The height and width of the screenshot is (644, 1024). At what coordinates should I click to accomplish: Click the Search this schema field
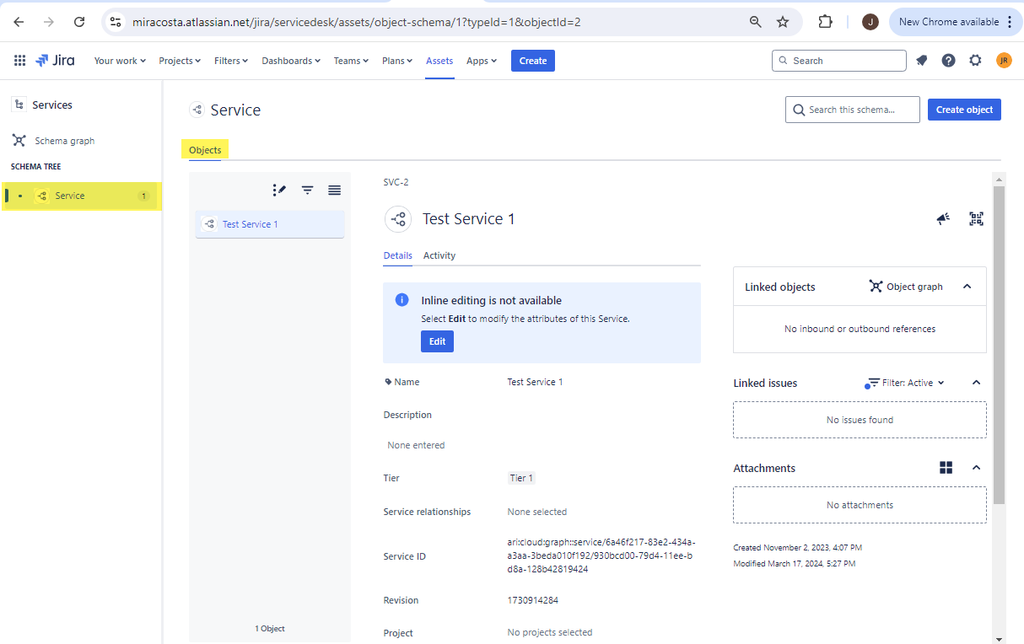[853, 110]
